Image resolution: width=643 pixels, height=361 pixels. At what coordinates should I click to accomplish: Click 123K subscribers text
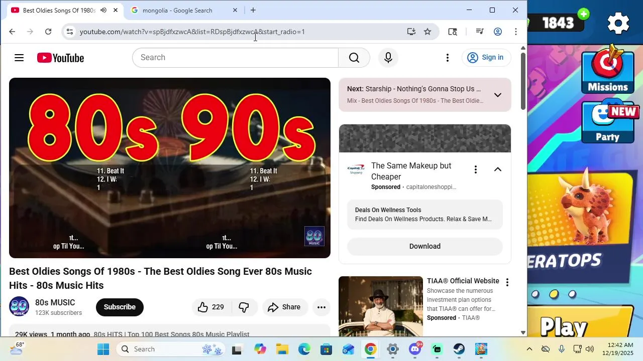[58, 313]
